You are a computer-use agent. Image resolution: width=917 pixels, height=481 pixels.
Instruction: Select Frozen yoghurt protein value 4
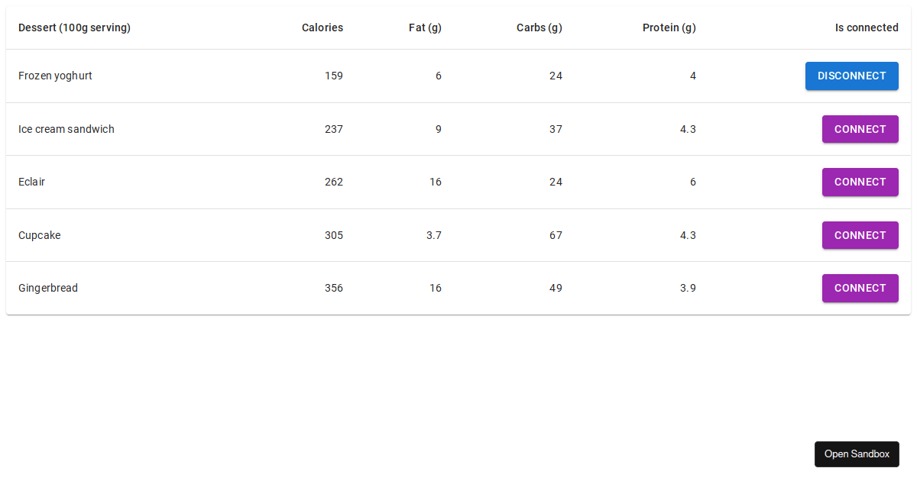point(692,76)
